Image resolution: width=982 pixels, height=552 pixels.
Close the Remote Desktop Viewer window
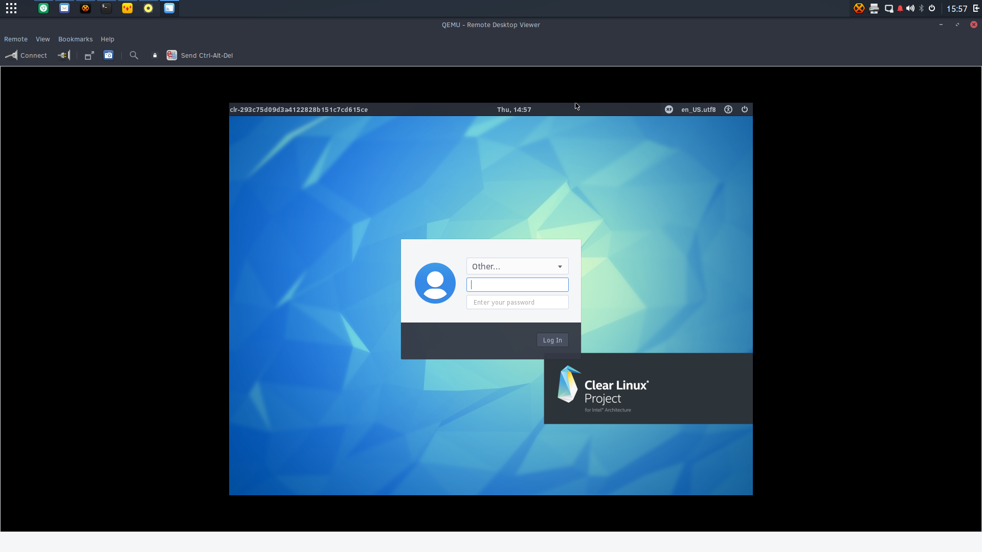974,25
